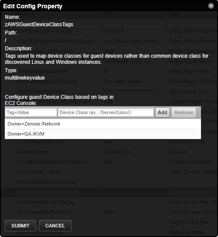Click the property description text
Image resolution: width=218 pixels, height=237 pixels.
(x=106, y=59)
